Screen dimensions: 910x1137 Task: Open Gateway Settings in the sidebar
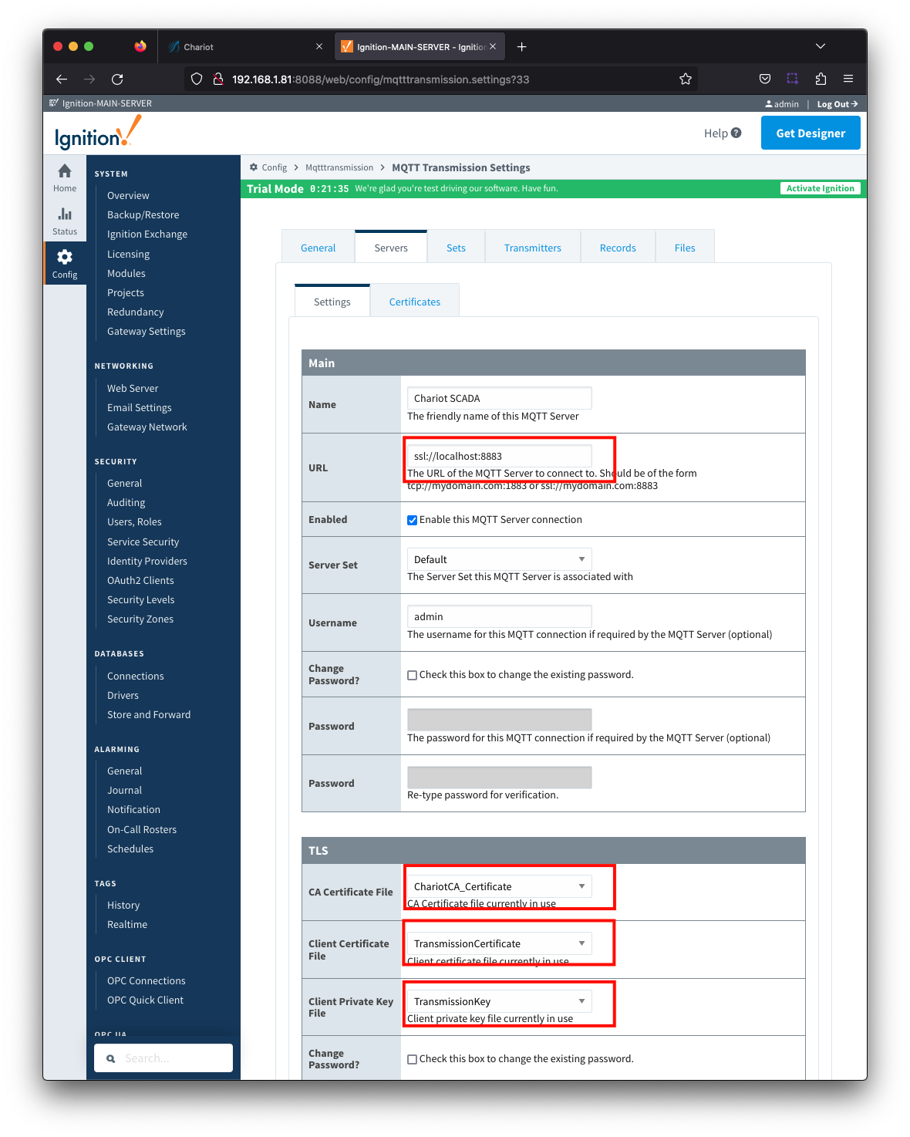point(147,332)
